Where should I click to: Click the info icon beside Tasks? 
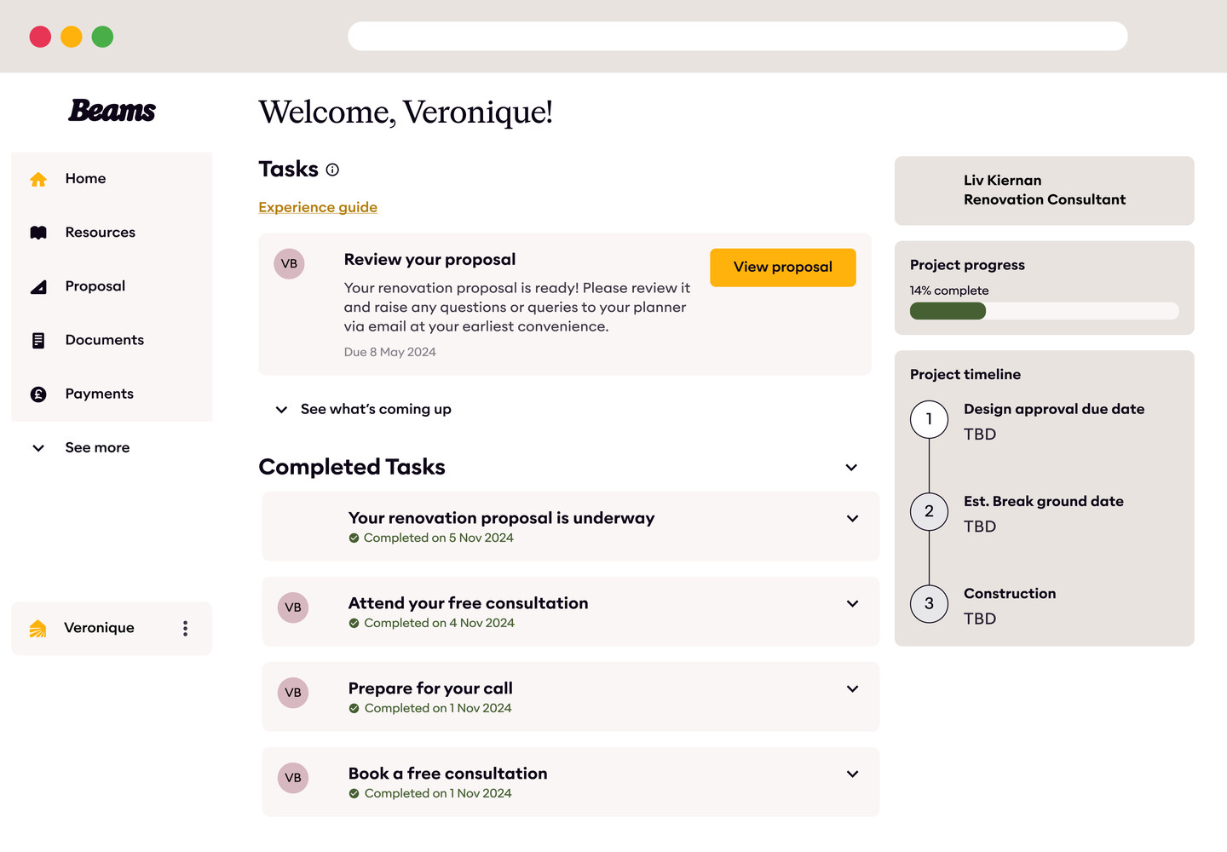tap(332, 170)
